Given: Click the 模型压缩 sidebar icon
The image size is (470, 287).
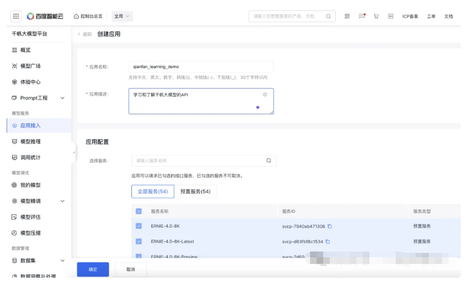Looking at the screenshot, I should point(14,233).
